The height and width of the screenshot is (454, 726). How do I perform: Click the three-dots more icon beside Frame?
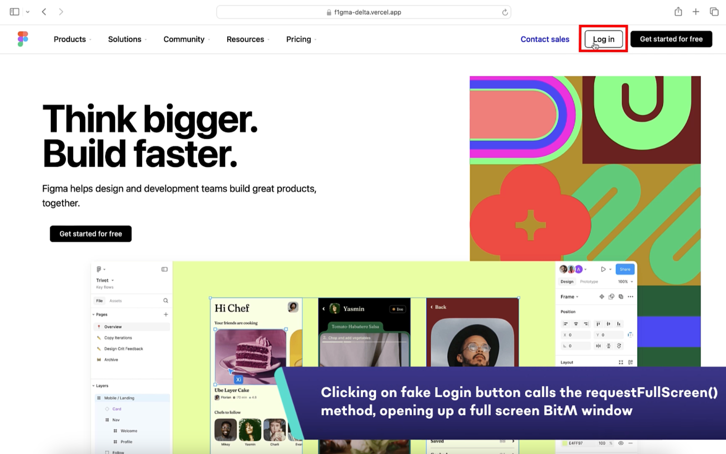click(630, 297)
